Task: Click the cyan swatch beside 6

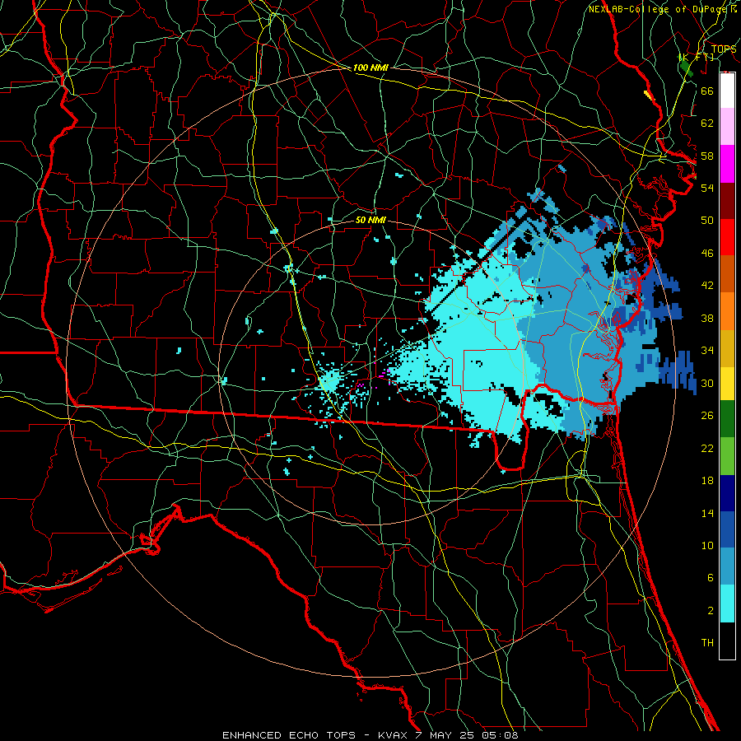Action: click(x=727, y=604)
